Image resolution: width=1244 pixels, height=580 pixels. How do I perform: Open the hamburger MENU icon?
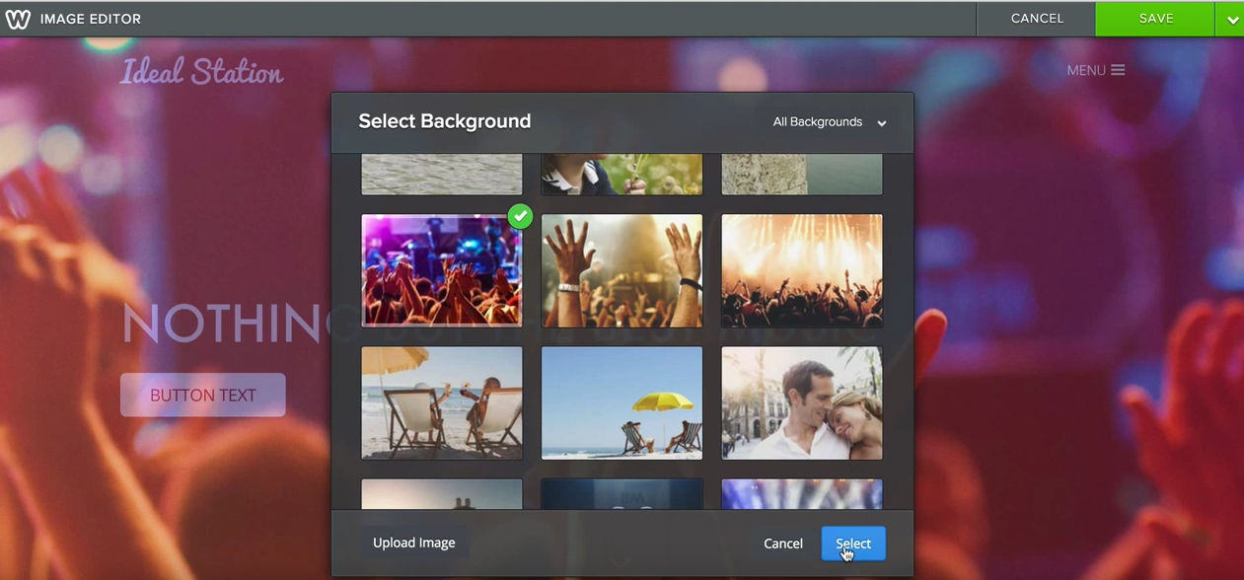[x=1118, y=70]
